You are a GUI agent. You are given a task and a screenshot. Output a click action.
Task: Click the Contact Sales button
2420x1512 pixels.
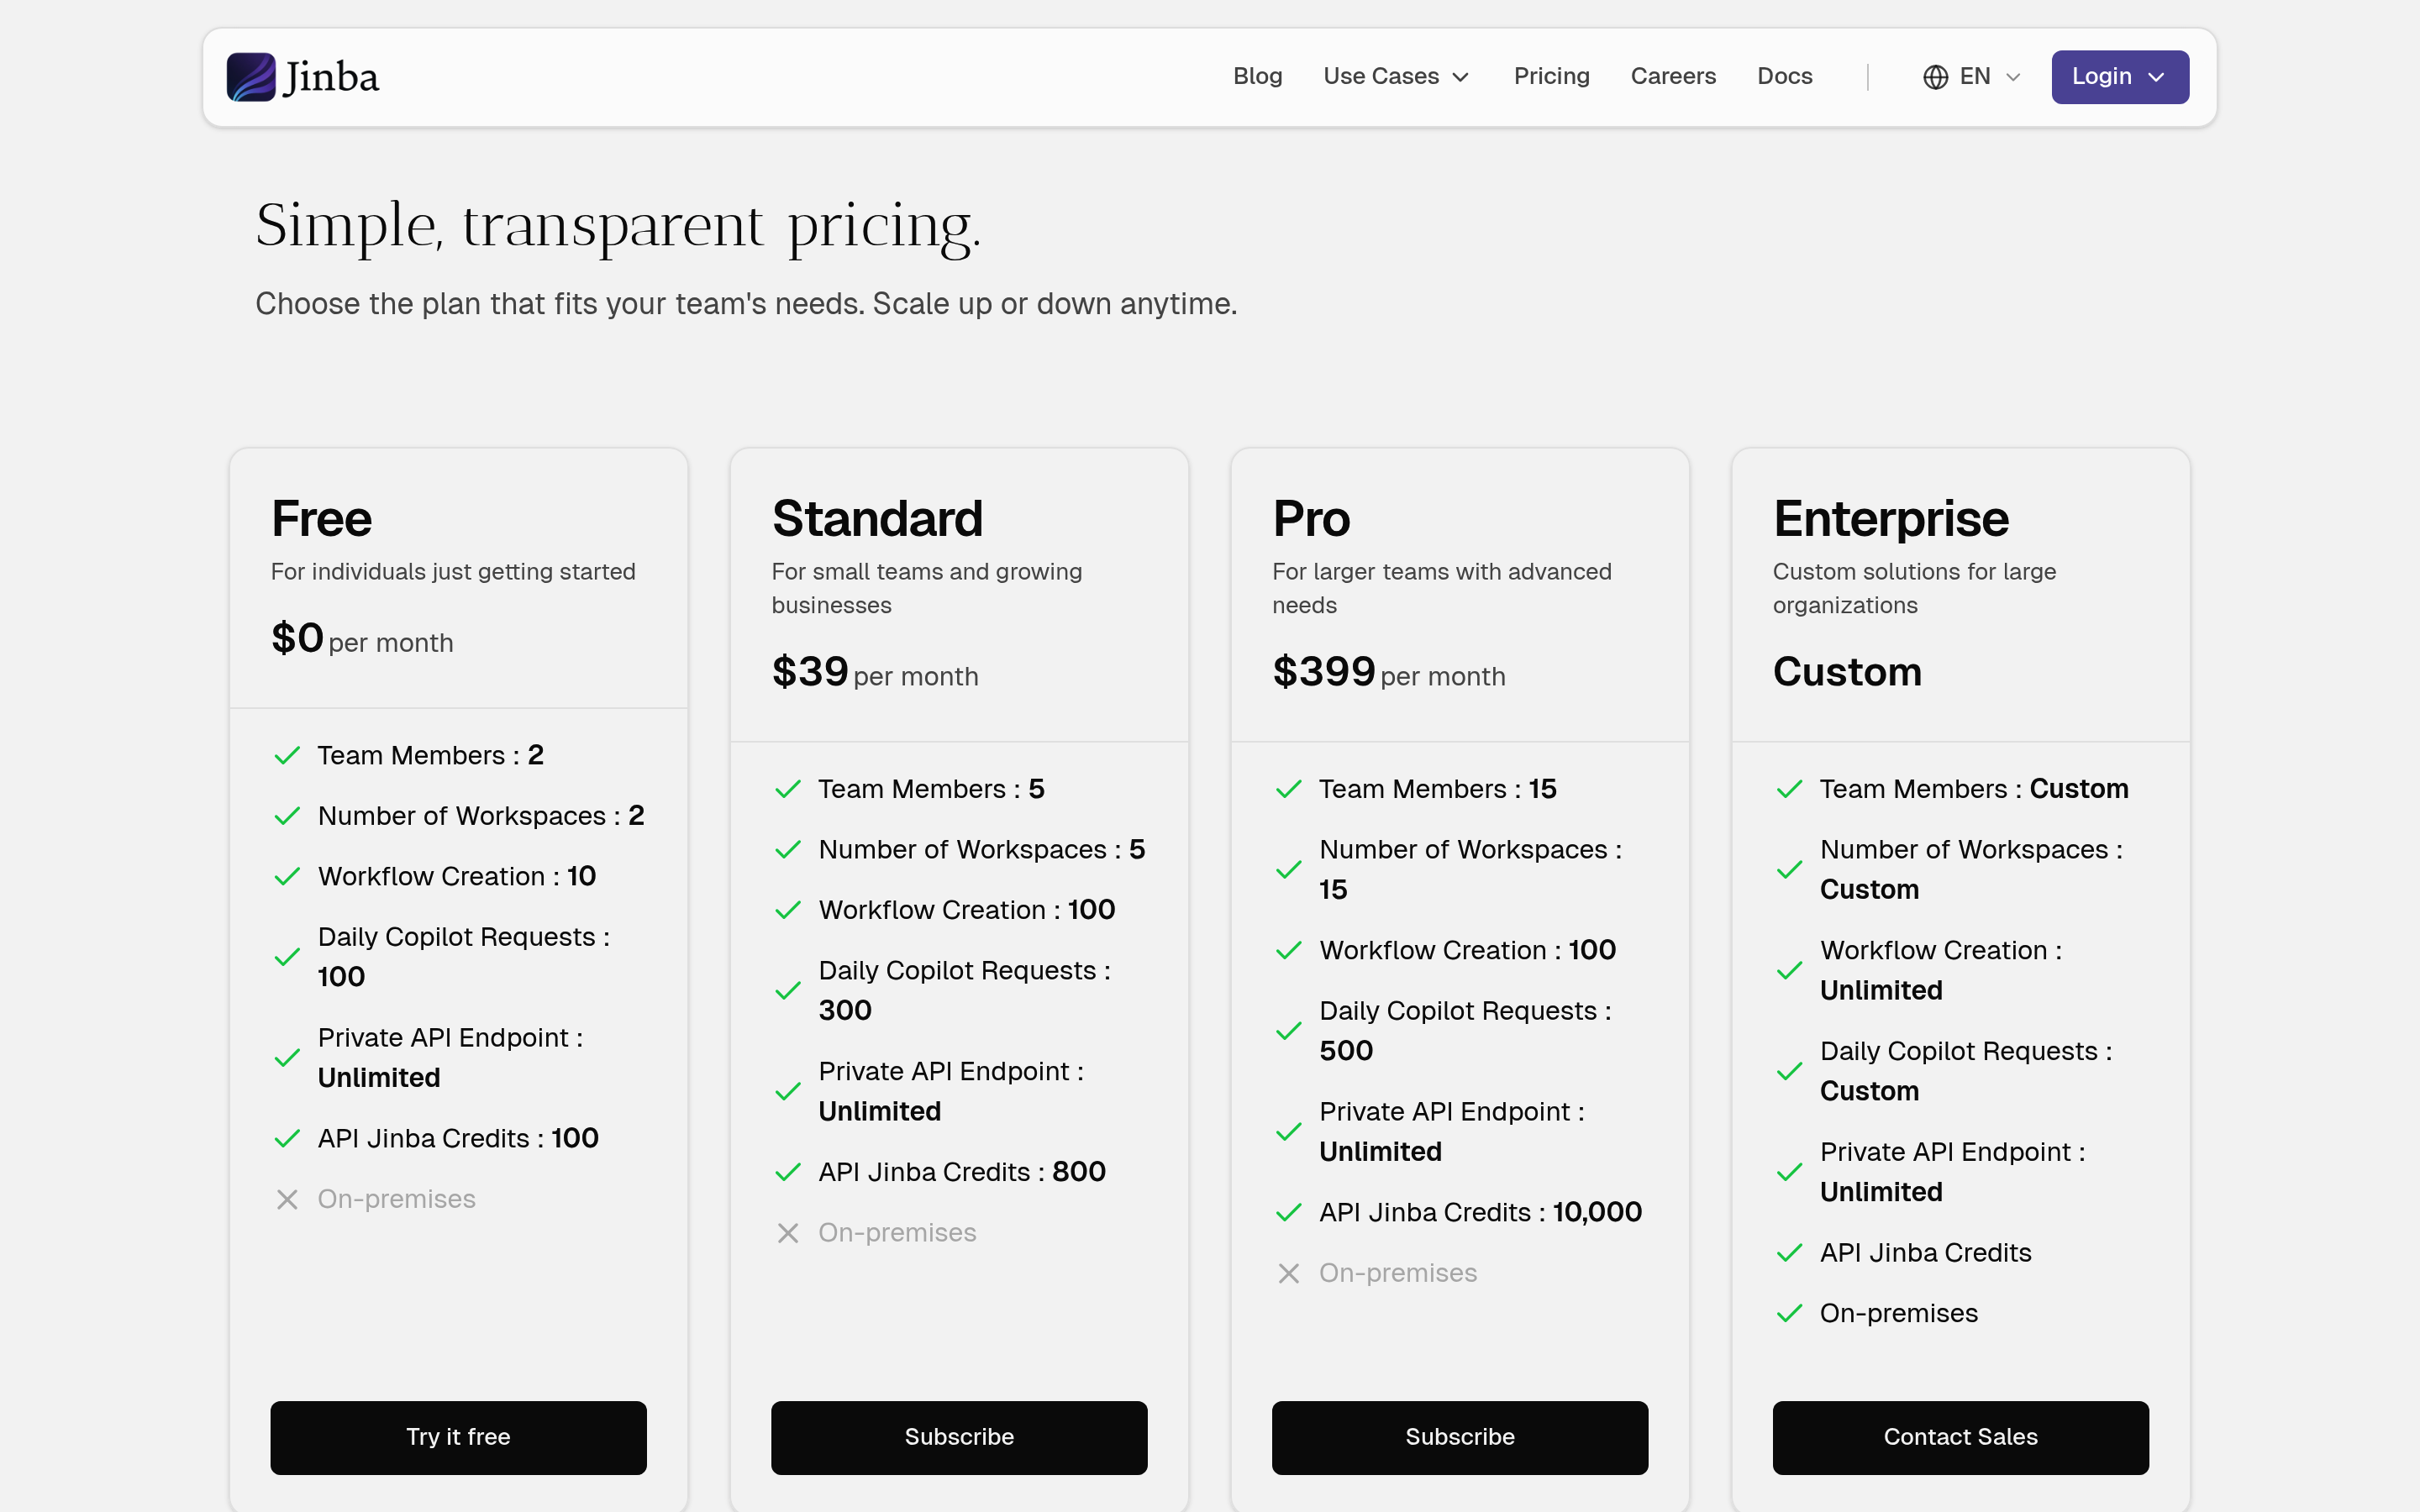click(x=1960, y=1437)
